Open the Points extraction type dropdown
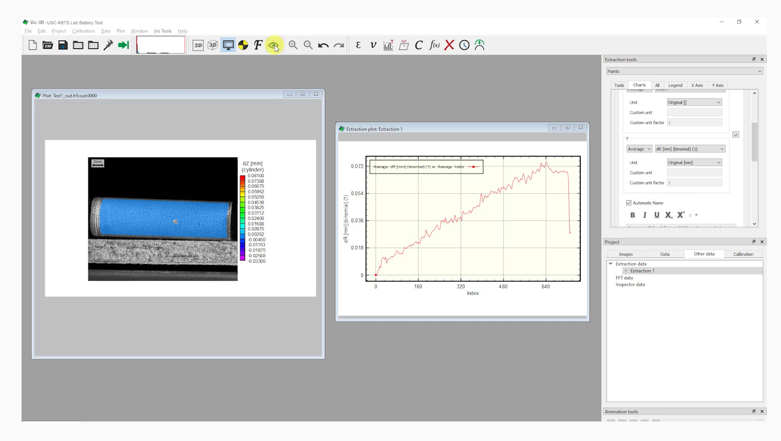781x441 pixels. pos(684,71)
